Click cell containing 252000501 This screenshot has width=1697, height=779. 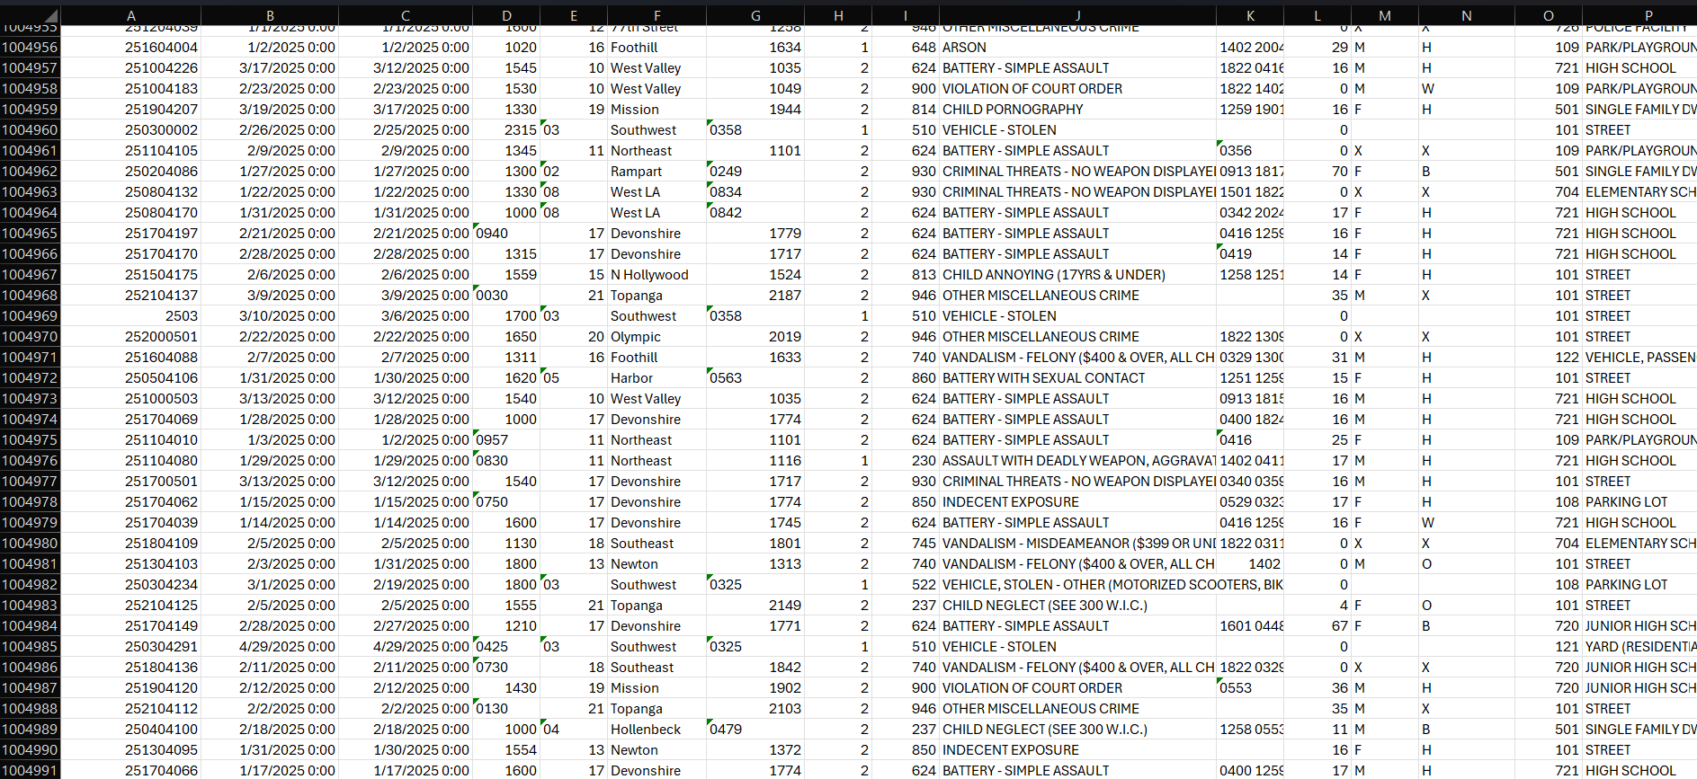coord(161,337)
